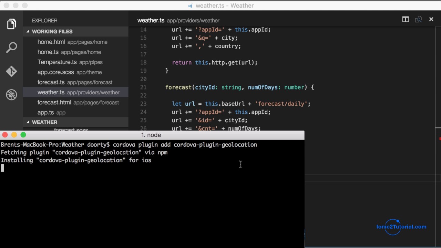Close the node terminal window with red button
The height and width of the screenshot is (248, 441).
coord(5,135)
